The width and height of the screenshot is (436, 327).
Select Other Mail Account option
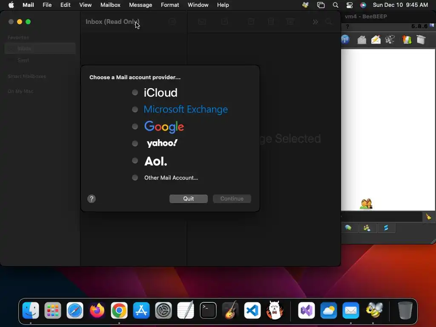tap(135, 178)
